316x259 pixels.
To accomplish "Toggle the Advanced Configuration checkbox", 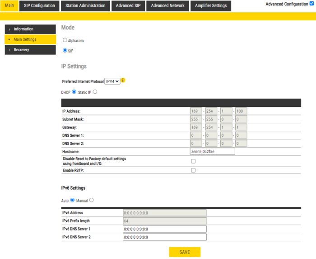I will click(312, 4).
